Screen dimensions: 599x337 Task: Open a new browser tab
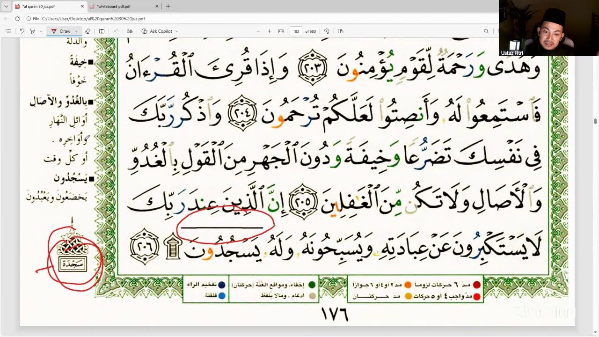168,7
